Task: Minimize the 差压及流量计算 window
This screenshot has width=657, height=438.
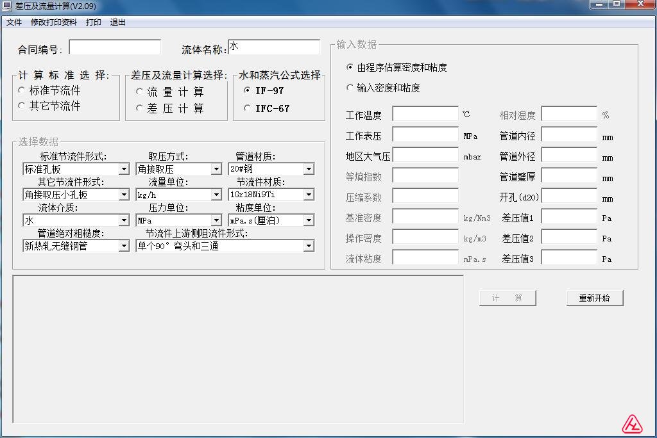Action: 599,4
